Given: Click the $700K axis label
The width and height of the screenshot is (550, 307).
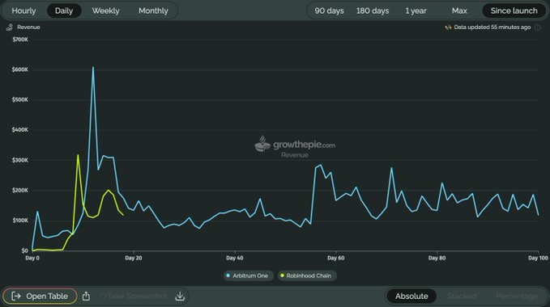Looking at the screenshot, I should [20, 40].
